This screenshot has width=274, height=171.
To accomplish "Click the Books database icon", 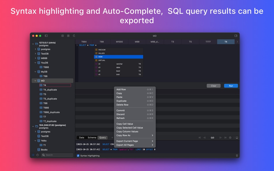I will pyautogui.click(x=39, y=150).
